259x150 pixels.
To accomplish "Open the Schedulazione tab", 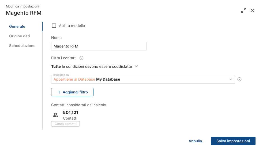I will [x=22, y=46].
